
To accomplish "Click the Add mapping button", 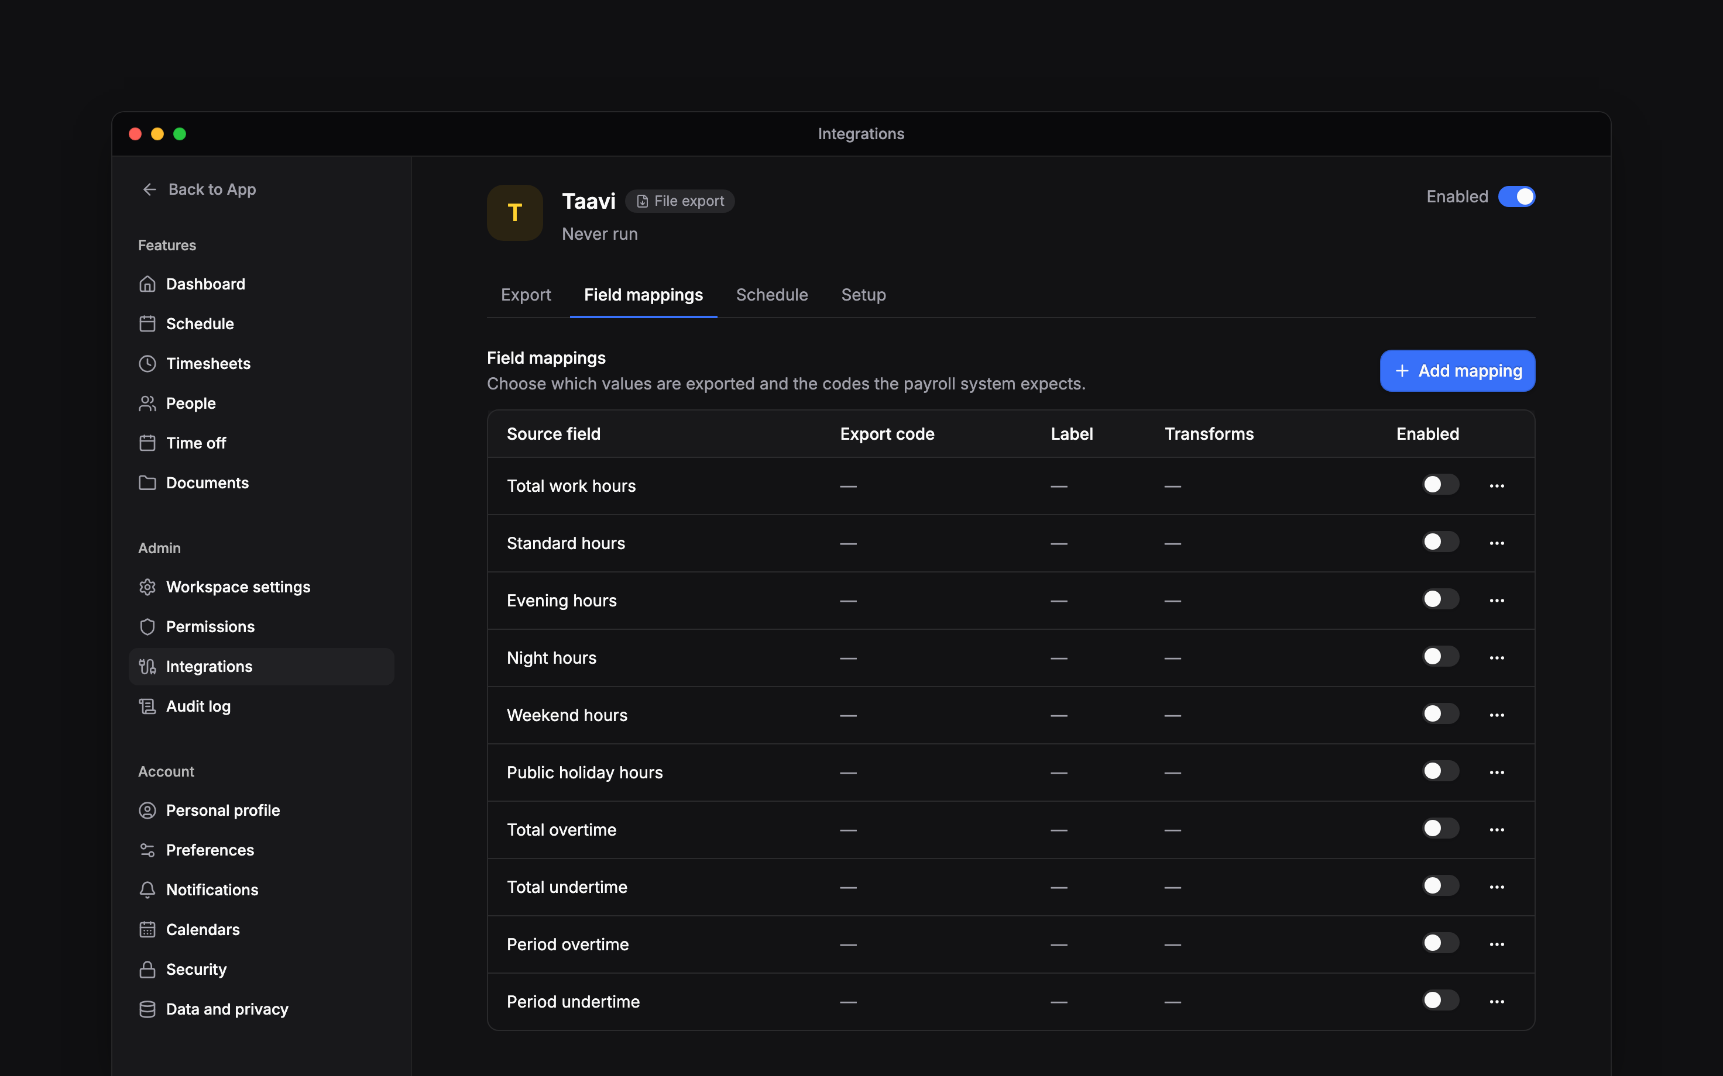I will click(x=1457, y=371).
